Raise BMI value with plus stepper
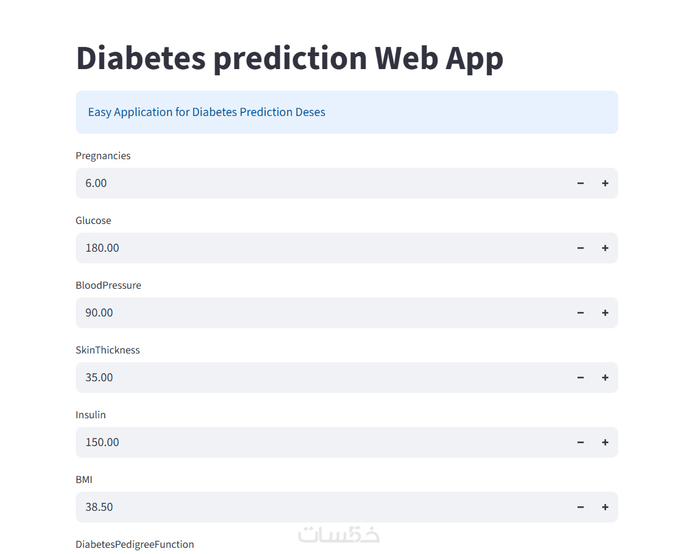678x554 pixels. pos(605,507)
